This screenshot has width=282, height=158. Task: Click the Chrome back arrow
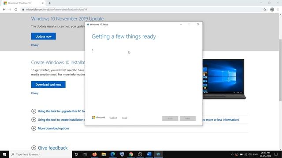(4, 10)
